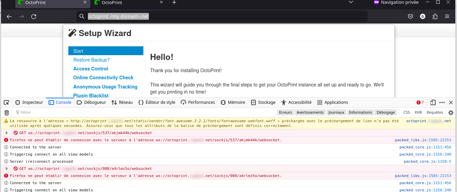
Task: Toggle the Journaux log filter
Action: 336,112
